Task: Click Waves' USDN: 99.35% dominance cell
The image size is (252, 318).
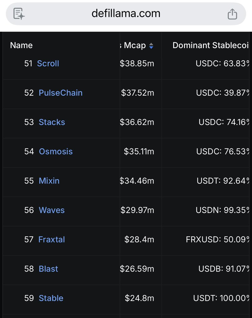Action: coord(222,210)
